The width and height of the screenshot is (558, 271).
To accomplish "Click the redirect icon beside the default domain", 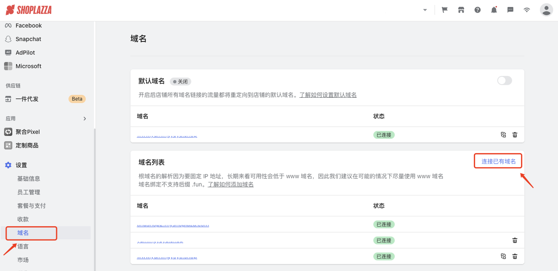I will coord(503,135).
